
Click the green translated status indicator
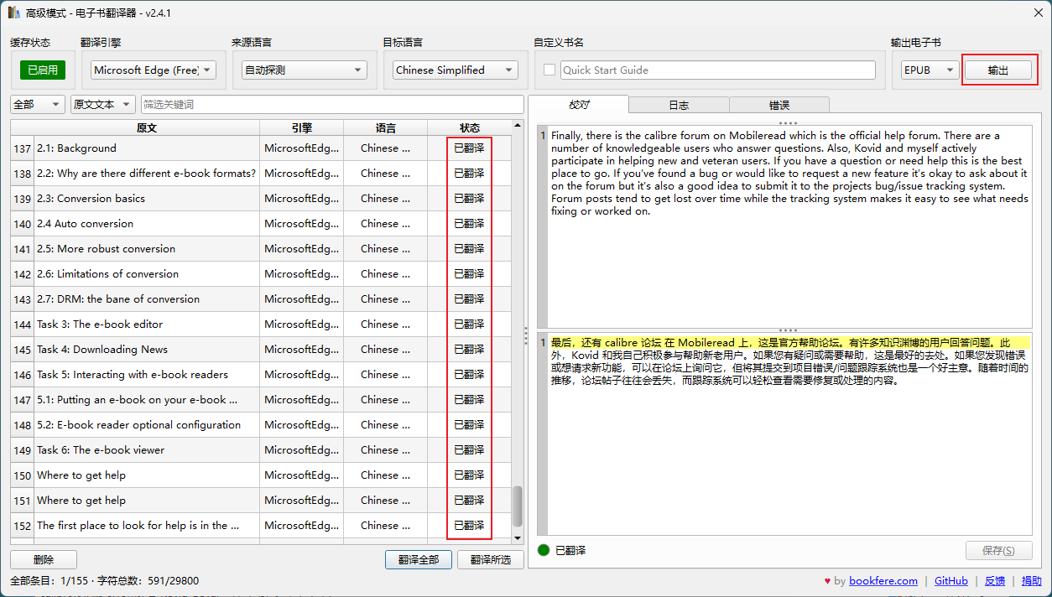(x=544, y=550)
